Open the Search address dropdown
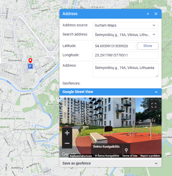 pos(125,34)
